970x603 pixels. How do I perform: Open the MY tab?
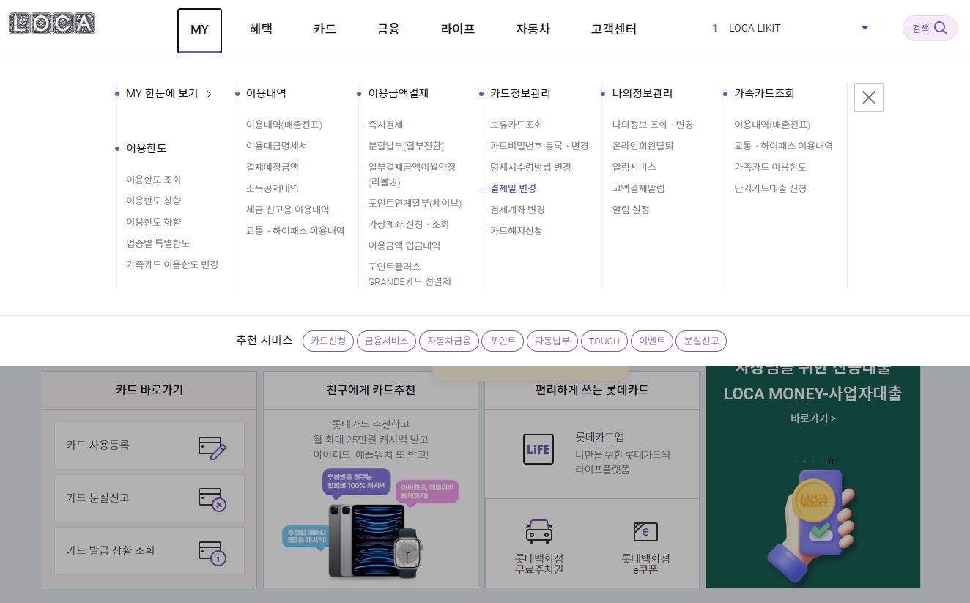coord(199,30)
